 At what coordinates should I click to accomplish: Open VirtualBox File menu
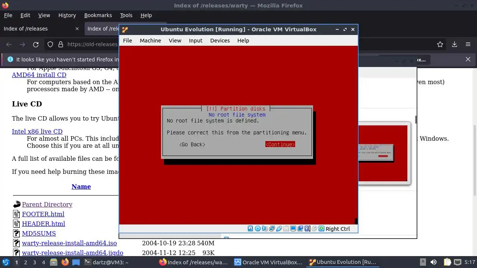point(127,41)
